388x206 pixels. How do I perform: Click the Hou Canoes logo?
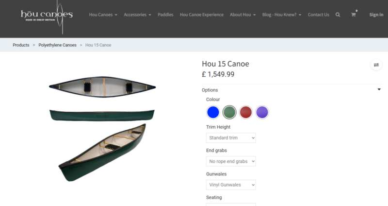[47, 15]
